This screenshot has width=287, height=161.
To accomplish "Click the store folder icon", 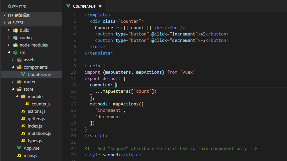I will pos(19,89).
